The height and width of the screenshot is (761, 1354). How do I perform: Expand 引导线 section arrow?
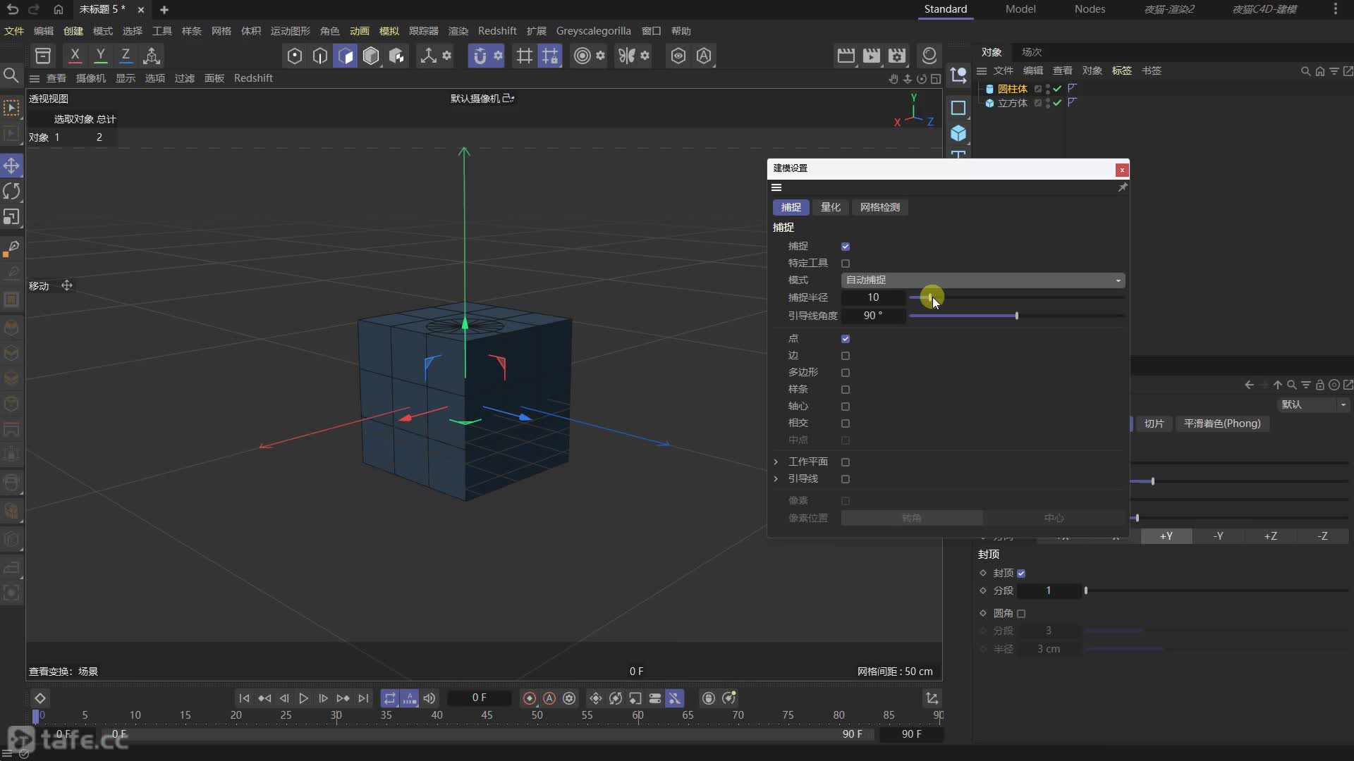776,478
